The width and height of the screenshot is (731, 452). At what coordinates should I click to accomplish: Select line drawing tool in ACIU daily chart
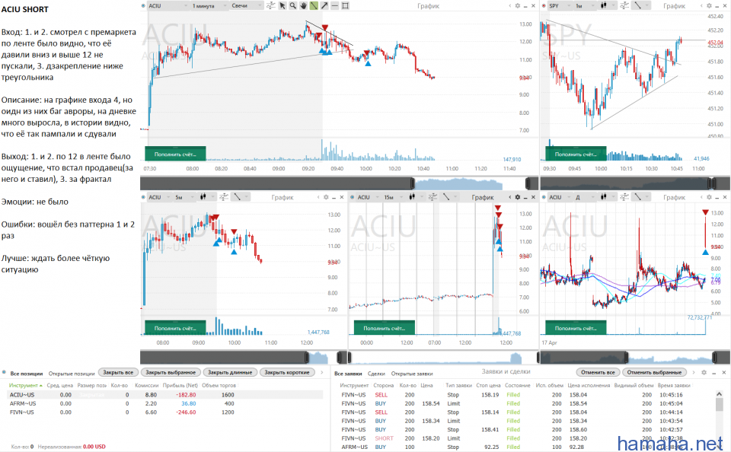coord(638,197)
